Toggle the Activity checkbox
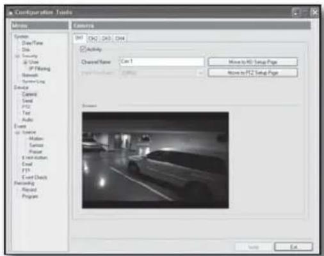The image size is (324, 256). pos(83,49)
